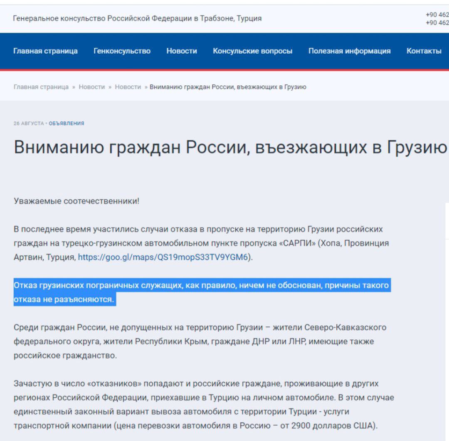Viewport: 449px width, 441px height.
Task: Click the breadcrumb current page title text
Action: (228, 87)
